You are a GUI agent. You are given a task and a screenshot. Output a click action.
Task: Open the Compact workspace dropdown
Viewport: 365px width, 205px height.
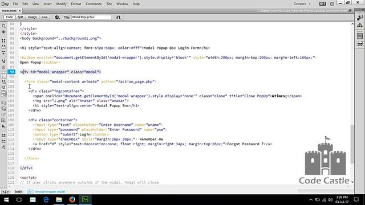302,4
